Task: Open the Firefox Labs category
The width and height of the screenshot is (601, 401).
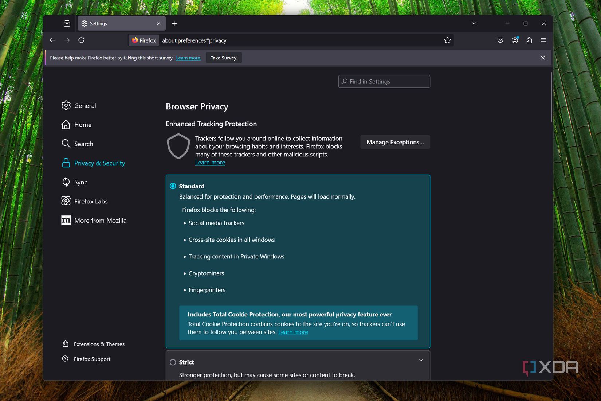Action: [85, 201]
